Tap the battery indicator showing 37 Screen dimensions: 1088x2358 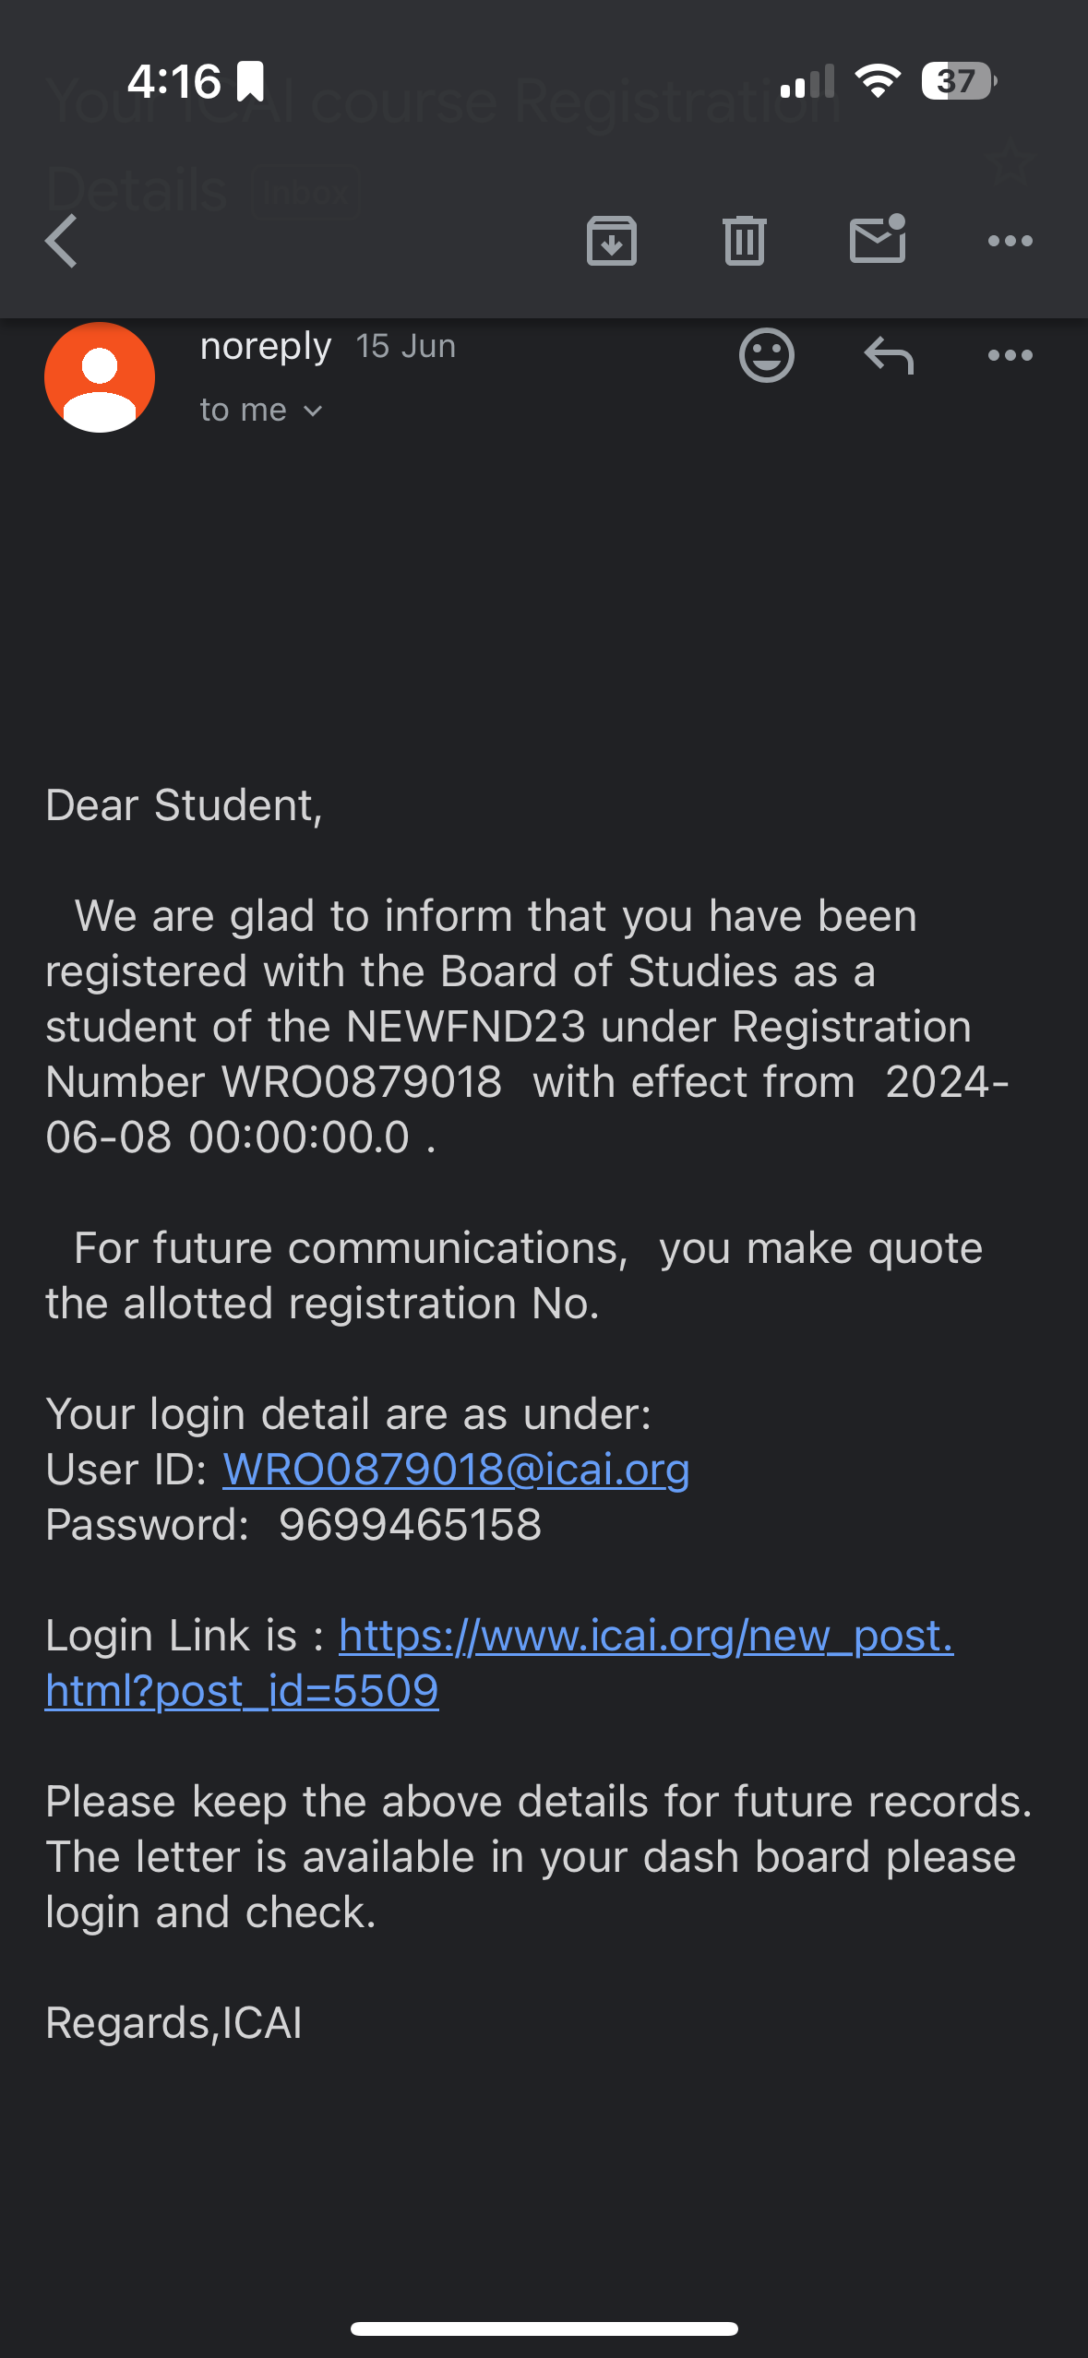click(958, 81)
